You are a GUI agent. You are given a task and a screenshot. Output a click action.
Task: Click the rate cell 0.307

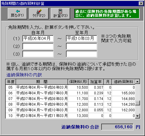pyautogui.click(x=96, y=87)
